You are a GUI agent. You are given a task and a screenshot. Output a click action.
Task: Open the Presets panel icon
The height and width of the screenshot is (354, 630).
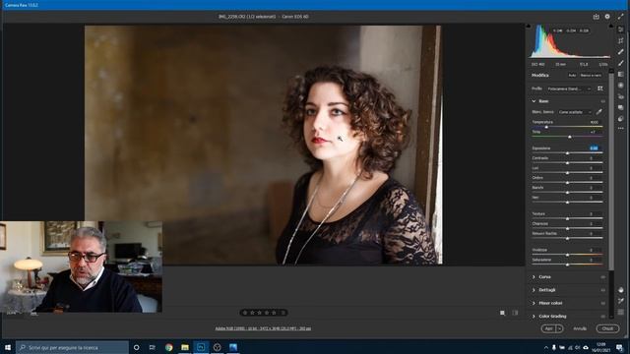tap(621, 119)
